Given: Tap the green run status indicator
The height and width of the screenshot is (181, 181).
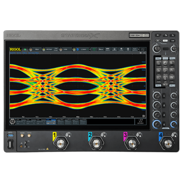Looking at the screenshot, I should [25, 49].
